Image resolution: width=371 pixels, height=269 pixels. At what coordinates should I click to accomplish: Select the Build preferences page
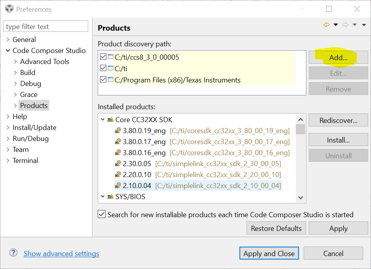tap(28, 73)
